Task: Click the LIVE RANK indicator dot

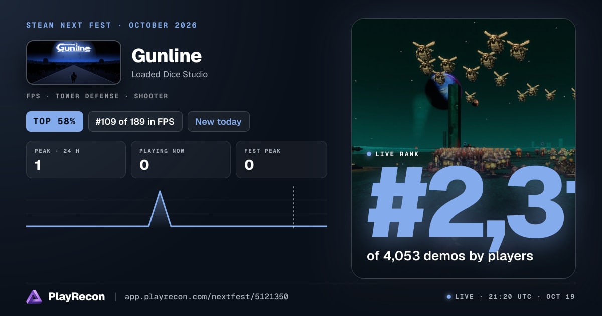Action: pos(369,154)
